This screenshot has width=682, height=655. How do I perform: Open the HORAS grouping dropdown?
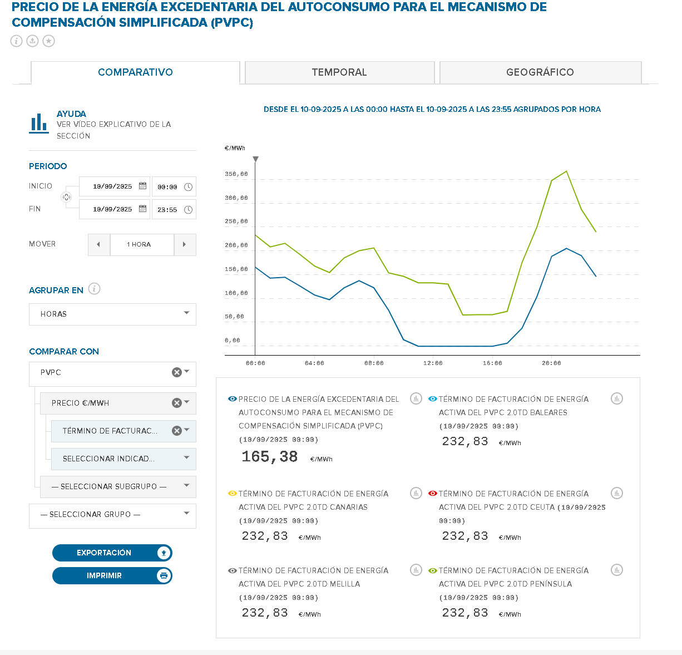click(x=112, y=314)
